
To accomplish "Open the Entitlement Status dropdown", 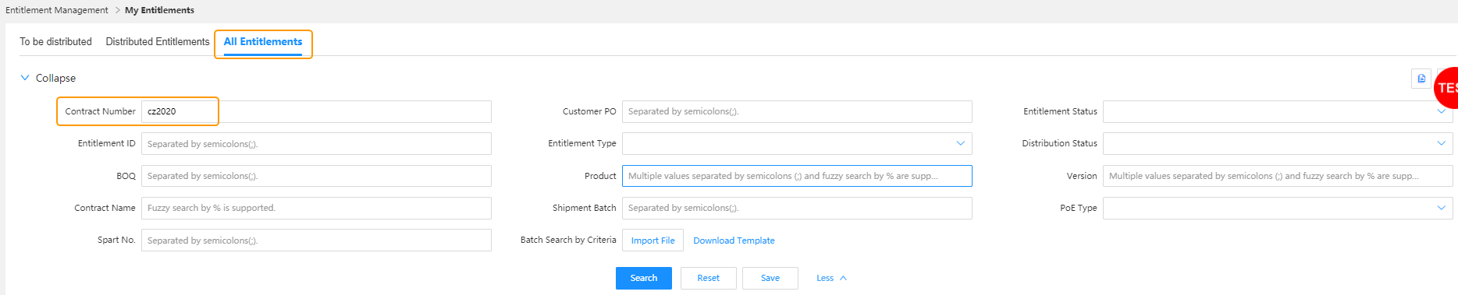I will [x=1277, y=111].
